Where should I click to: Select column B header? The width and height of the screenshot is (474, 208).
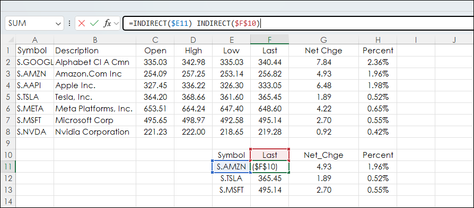pos(95,40)
